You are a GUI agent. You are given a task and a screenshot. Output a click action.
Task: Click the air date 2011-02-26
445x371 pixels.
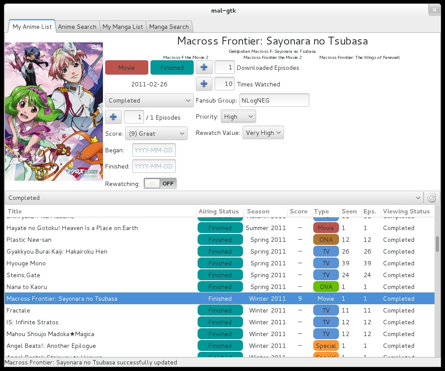pyautogui.click(x=149, y=84)
